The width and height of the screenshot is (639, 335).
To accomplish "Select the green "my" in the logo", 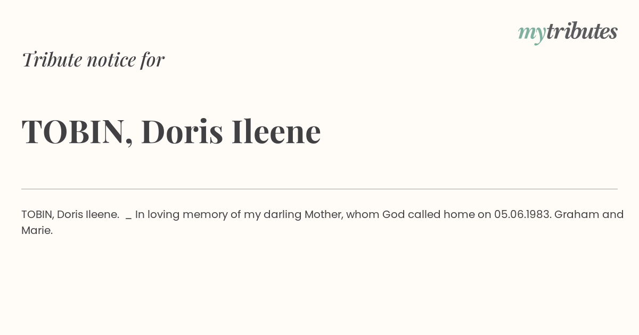I will click(x=532, y=35).
